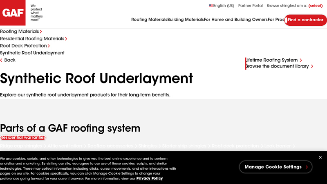This screenshot has width=327, height=184.
Task: Click Browse shingles link
Action: click(x=280, y=6)
